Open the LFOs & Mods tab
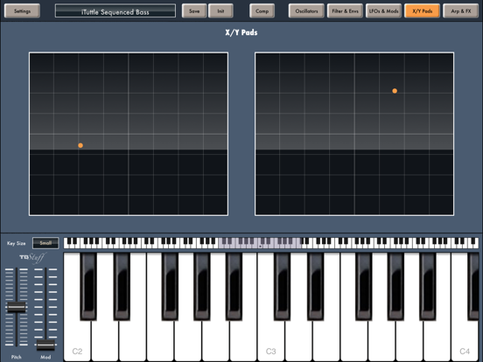 coord(383,11)
